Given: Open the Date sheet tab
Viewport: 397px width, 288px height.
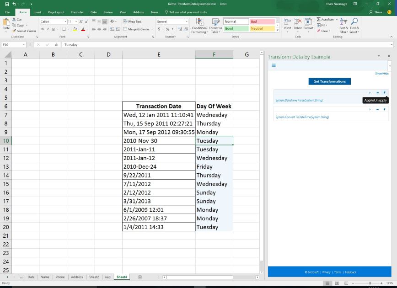Looking at the screenshot, I should coord(31,277).
